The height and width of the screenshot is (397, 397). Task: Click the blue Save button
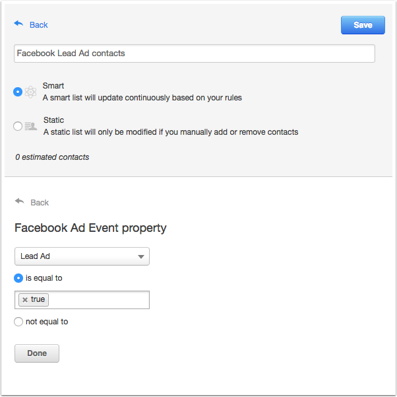363,25
